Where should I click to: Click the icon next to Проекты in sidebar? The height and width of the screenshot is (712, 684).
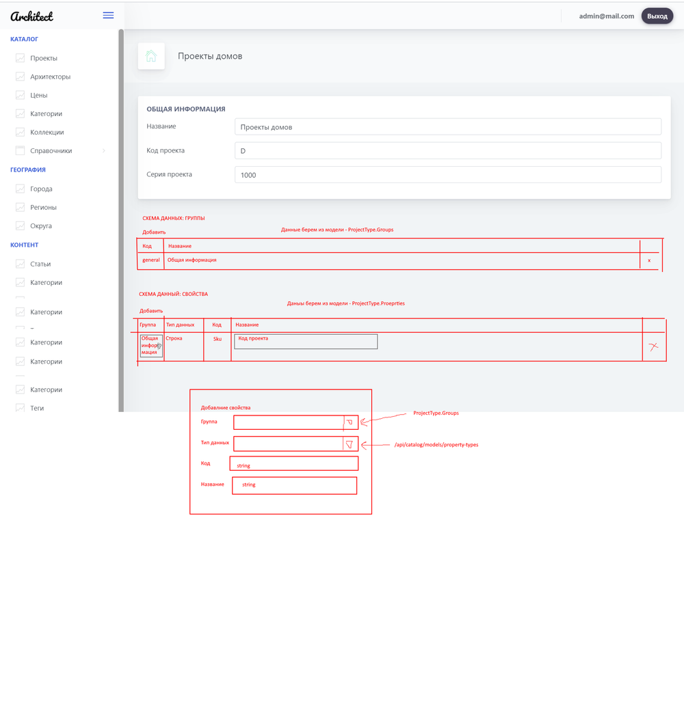(21, 59)
